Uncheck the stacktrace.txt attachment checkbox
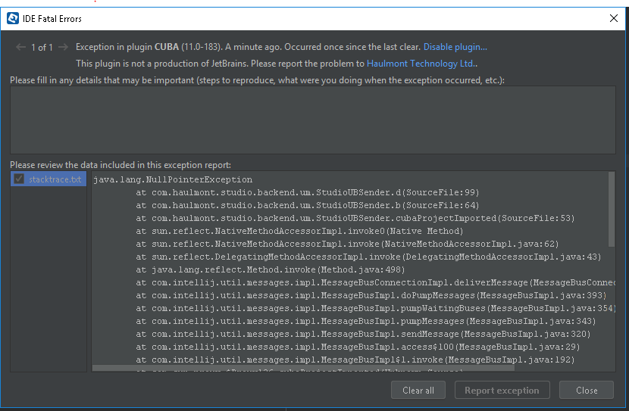The width and height of the screenshot is (629, 411). (19, 179)
